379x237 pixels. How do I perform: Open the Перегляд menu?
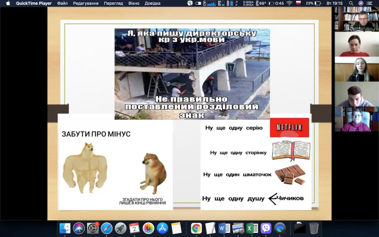113,4
